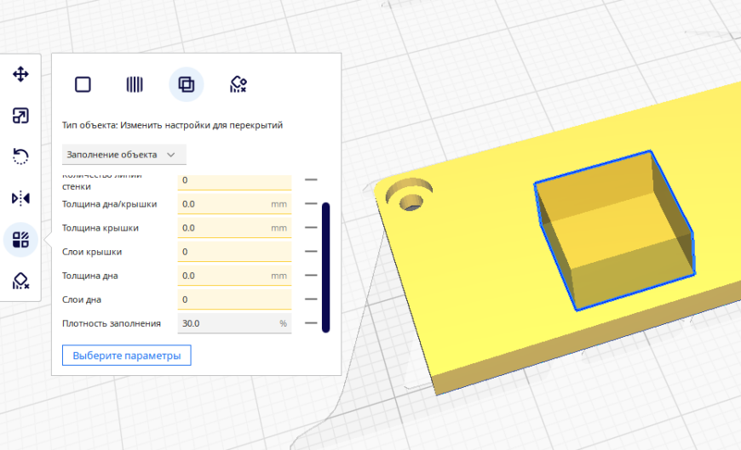Set mesh type to print as support
741x450 pixels.
135,84
